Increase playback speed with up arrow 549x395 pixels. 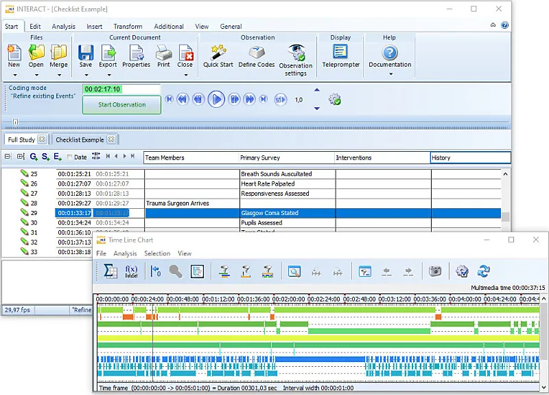click(317, 90)
